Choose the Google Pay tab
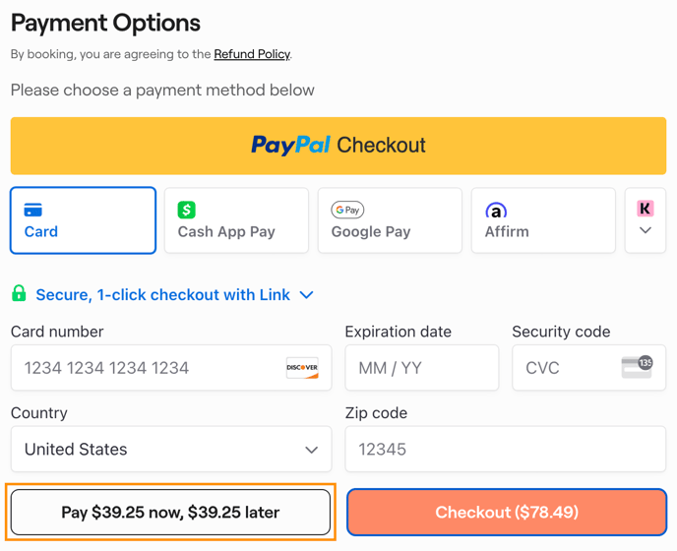 pos(390,220)
